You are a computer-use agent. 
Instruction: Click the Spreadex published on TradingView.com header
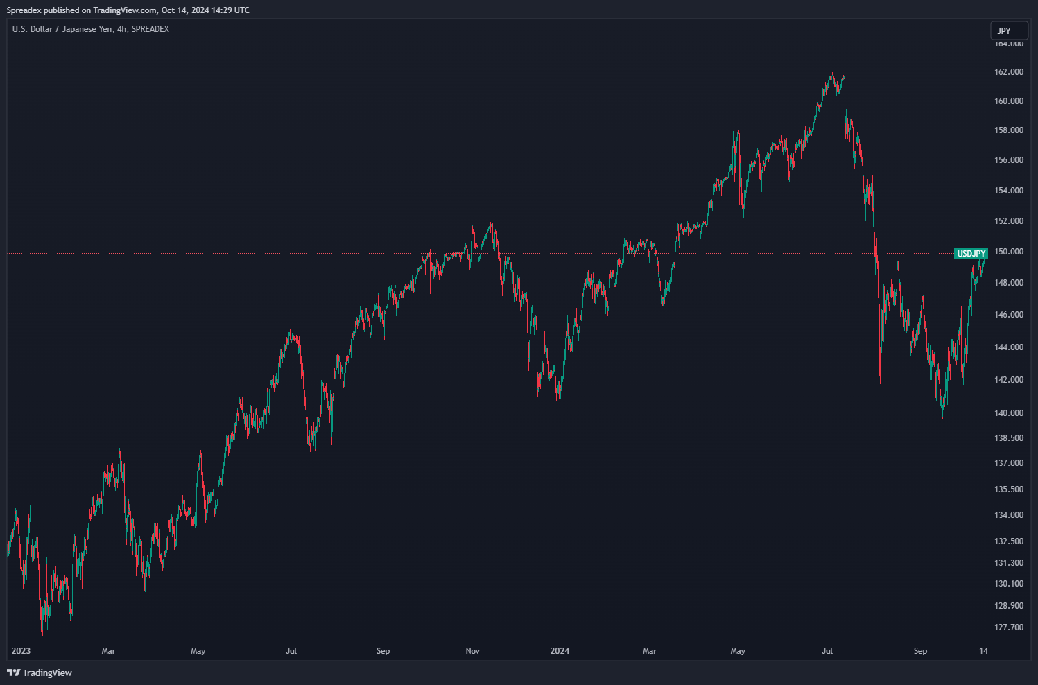click(128, 10)
